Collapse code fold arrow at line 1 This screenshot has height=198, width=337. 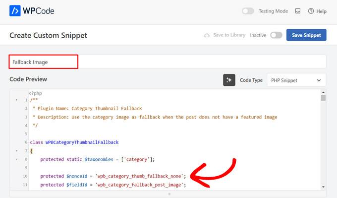[16, 100]
